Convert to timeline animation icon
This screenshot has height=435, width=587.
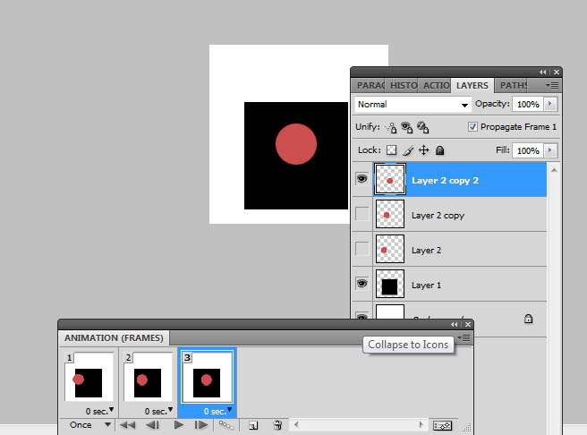(442, 425)
